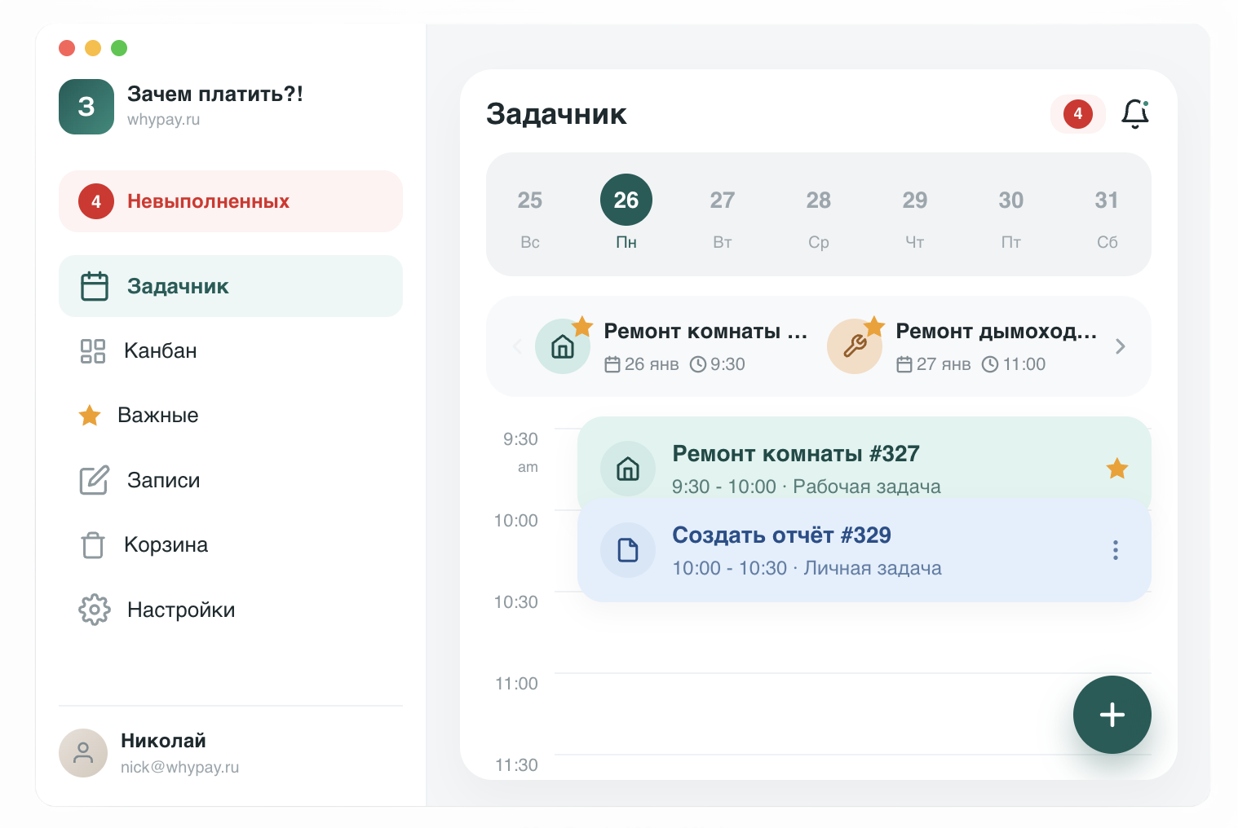Click the Невыполненных unfinished tasks button
1238x828 pixels.
click(231, 201)
